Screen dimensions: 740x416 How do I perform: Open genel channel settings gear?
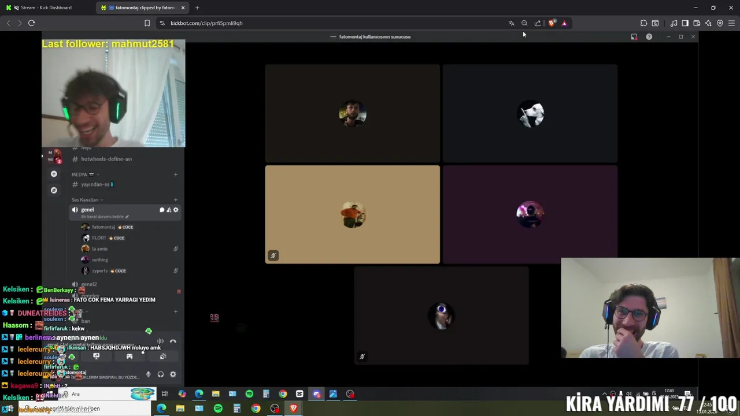click(x=176, y=210)
